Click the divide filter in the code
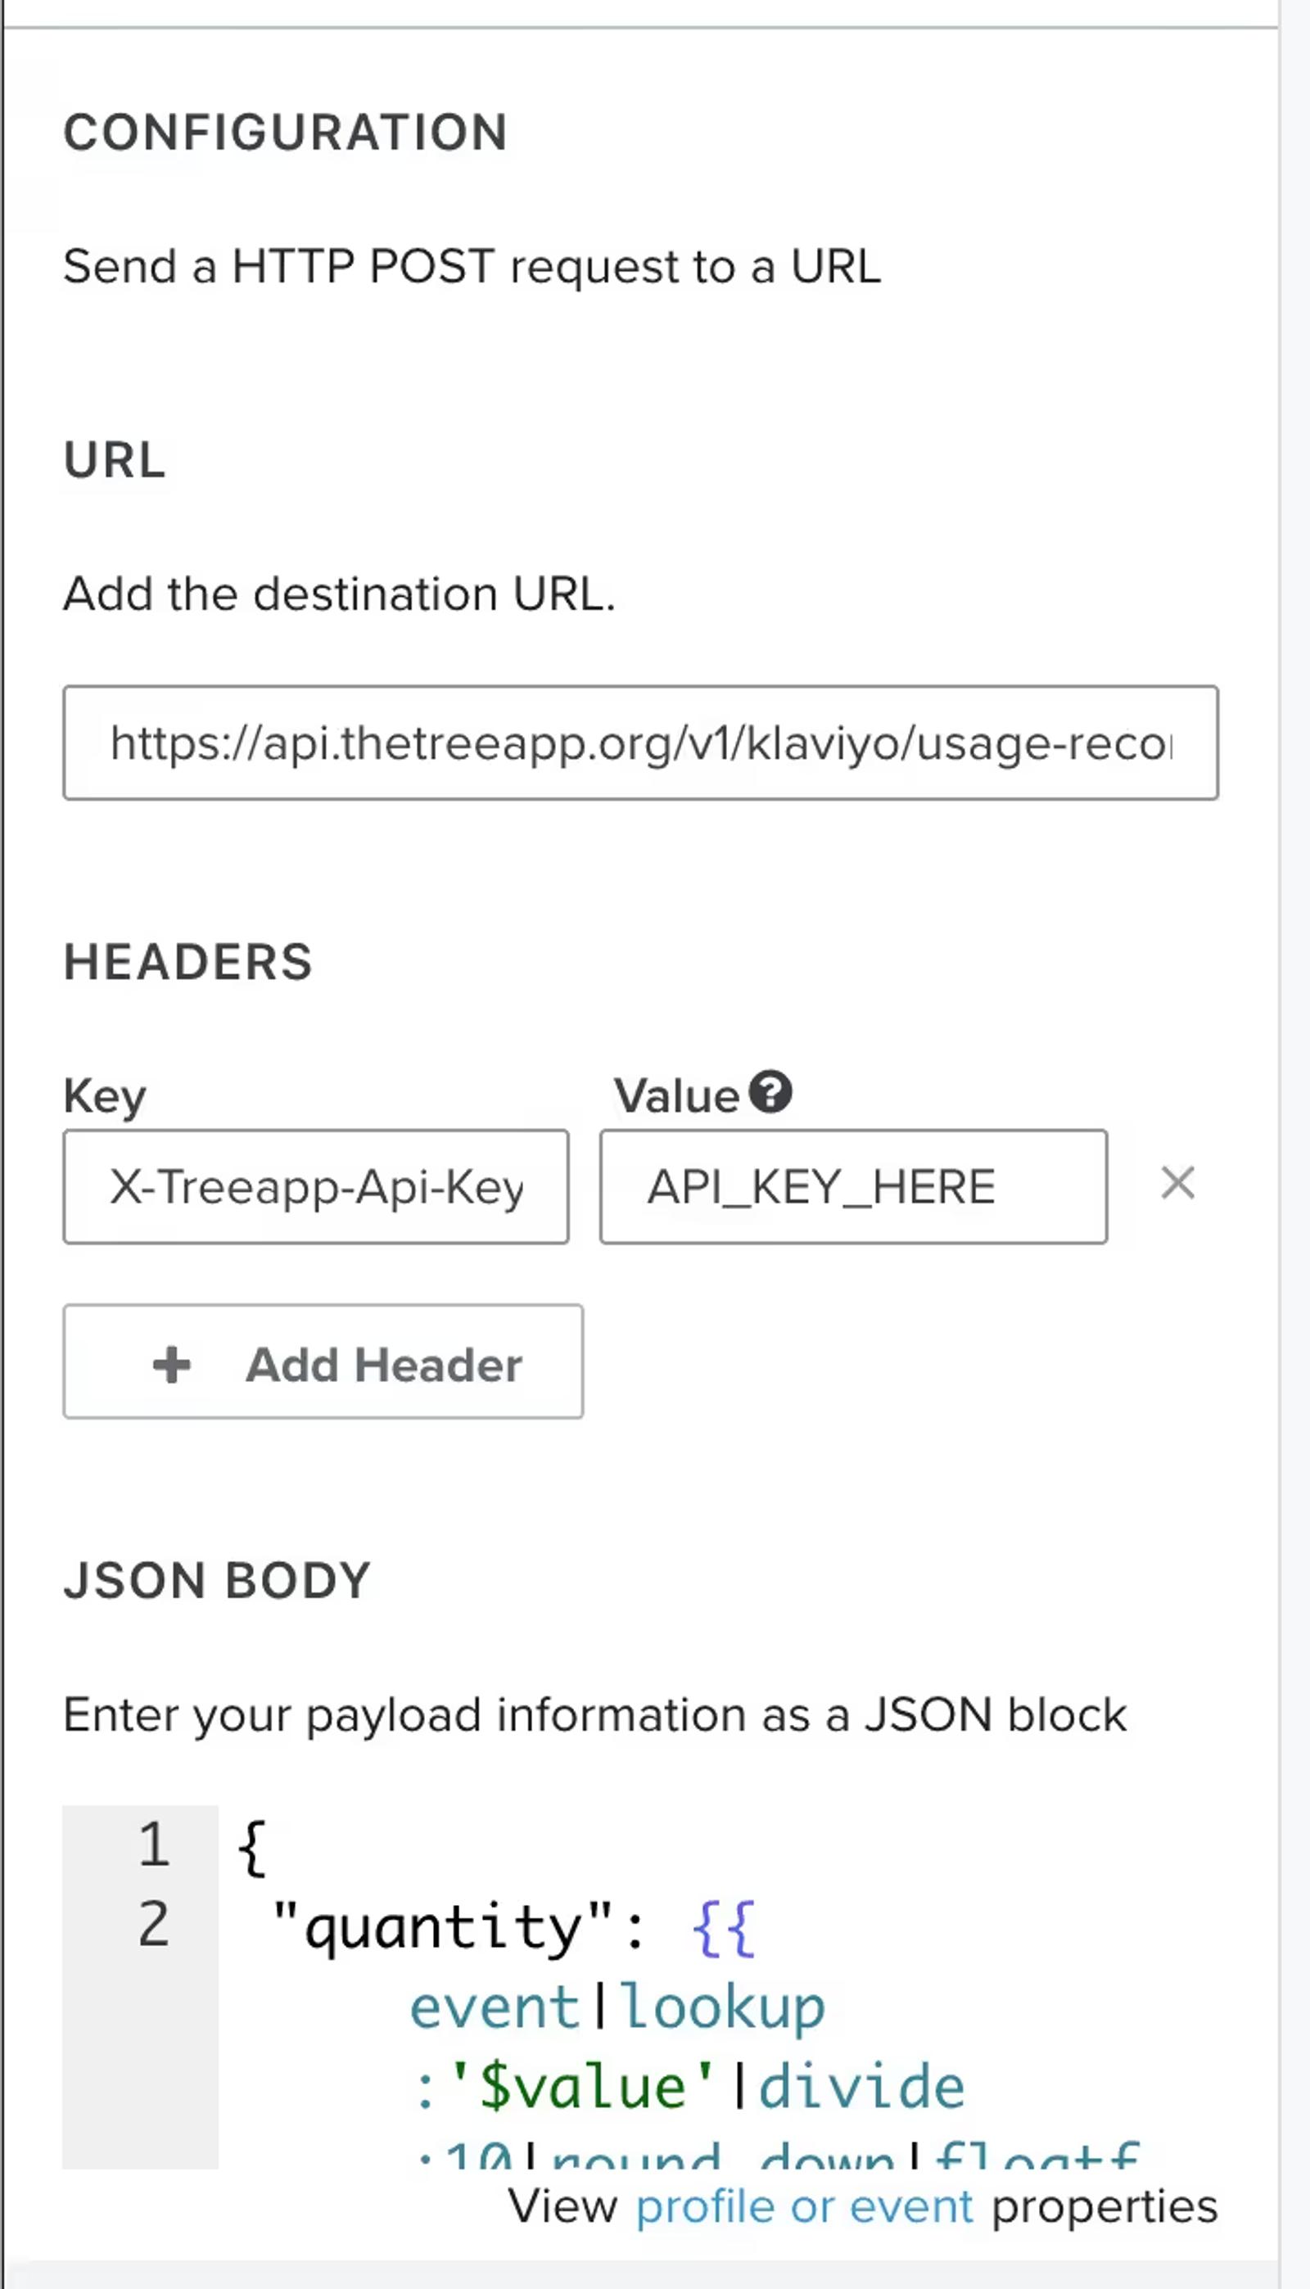This screenshot has height=2289, width=1310. click(x=861, y=2088)
